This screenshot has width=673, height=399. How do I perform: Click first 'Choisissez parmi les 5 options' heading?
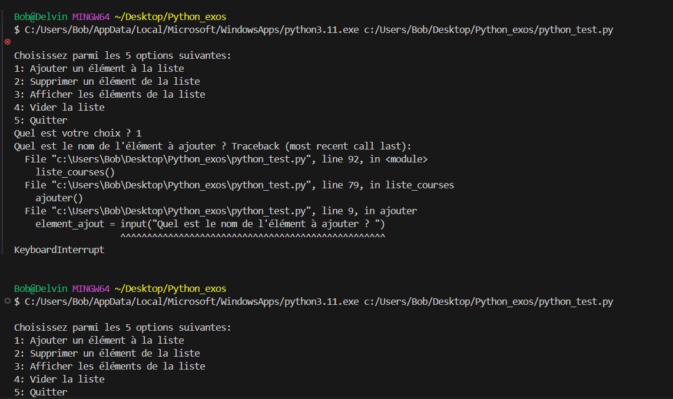point(122,56)
